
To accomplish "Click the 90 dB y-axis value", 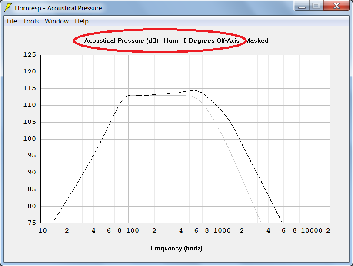I will 32,173.
